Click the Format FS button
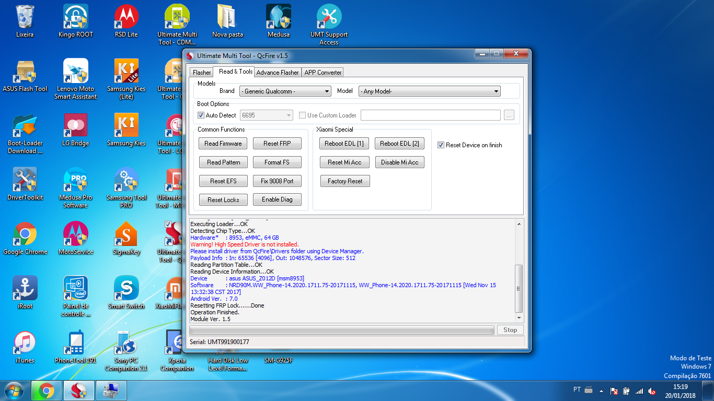This screenshot has height=401, width=714. pos(277,162)
